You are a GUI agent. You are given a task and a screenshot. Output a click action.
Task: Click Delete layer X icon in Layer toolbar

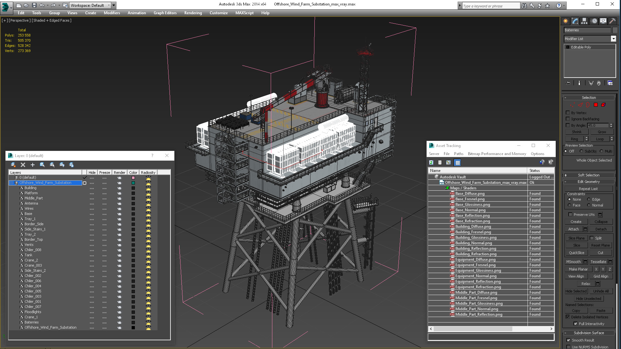23,165
